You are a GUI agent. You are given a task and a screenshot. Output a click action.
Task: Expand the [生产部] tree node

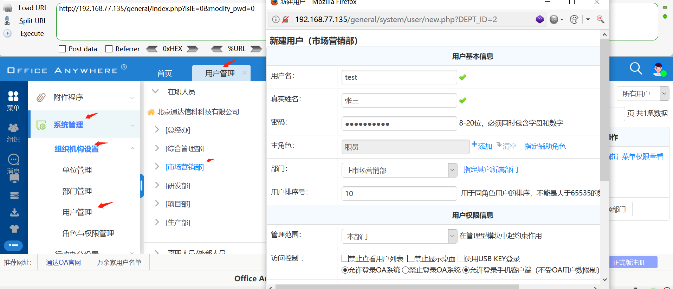(x=157, y=222)
